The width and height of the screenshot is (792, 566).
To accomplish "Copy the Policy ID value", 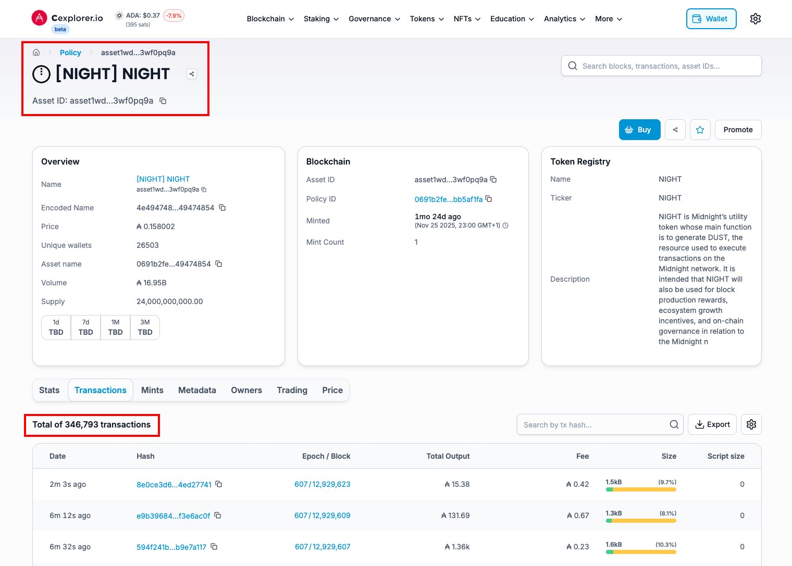I will click(x=489, y=199).
